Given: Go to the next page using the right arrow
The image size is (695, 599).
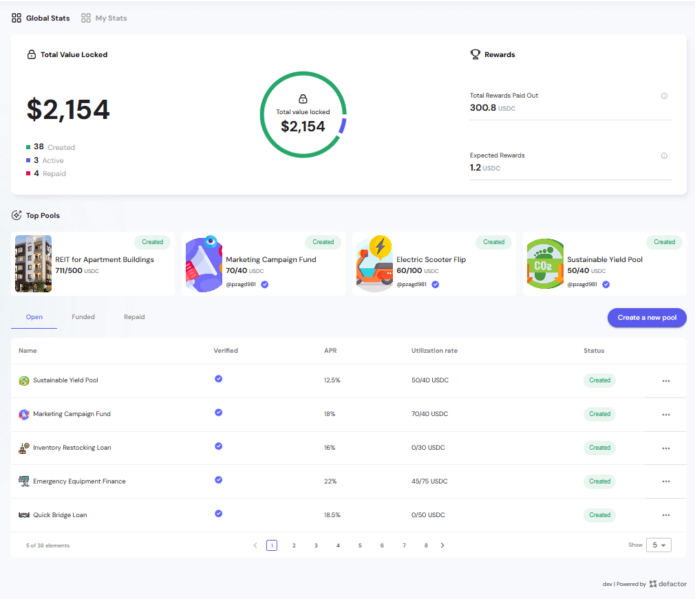Looking at the screenshot, I should tap(442, 545).
